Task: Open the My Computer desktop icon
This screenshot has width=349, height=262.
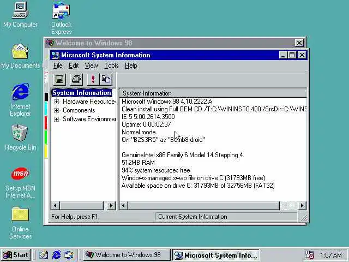Action: 20,15
